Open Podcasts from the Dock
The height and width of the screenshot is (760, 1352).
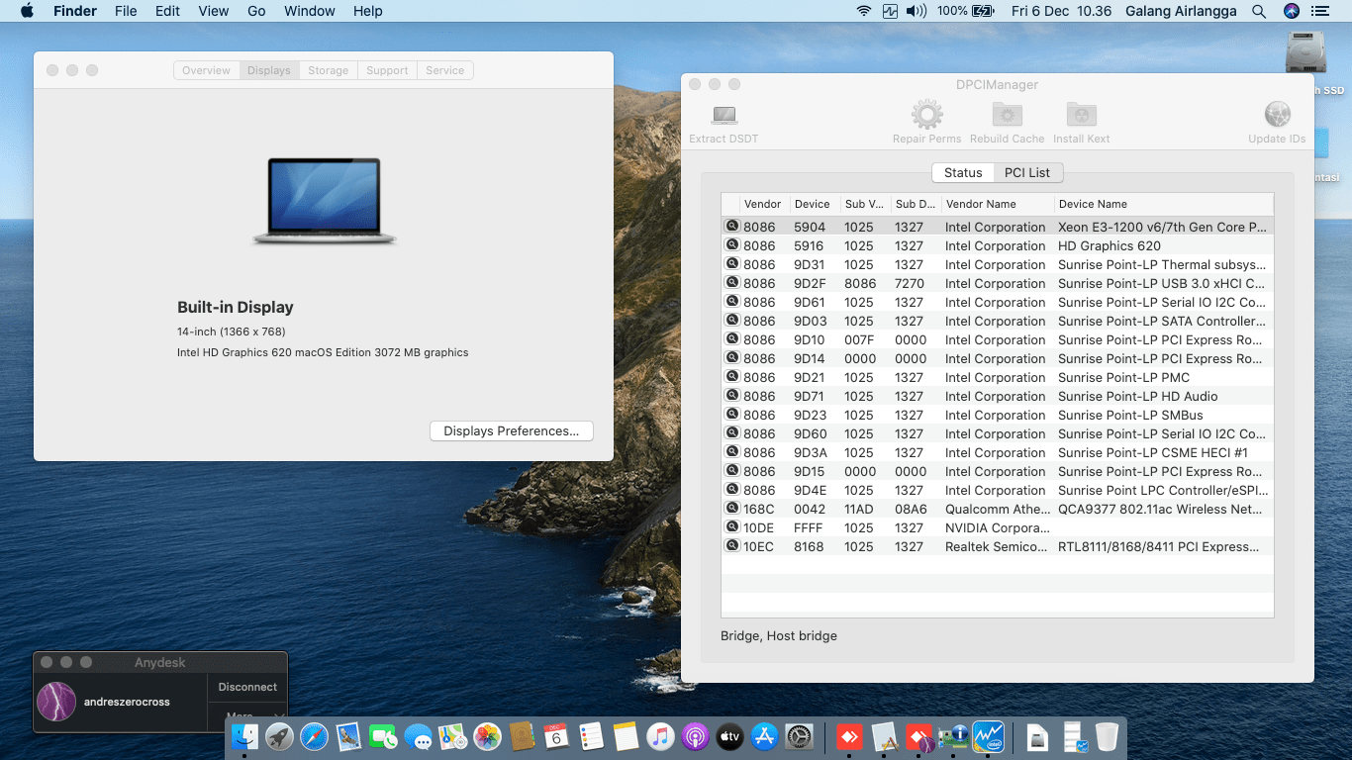(x=695, y=736)
